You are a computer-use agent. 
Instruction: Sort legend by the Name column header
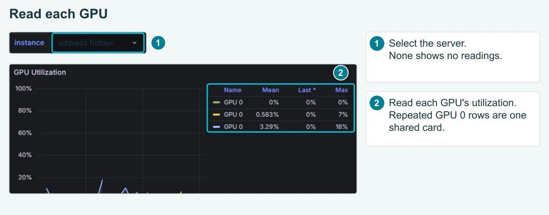[x=232, y=90]
